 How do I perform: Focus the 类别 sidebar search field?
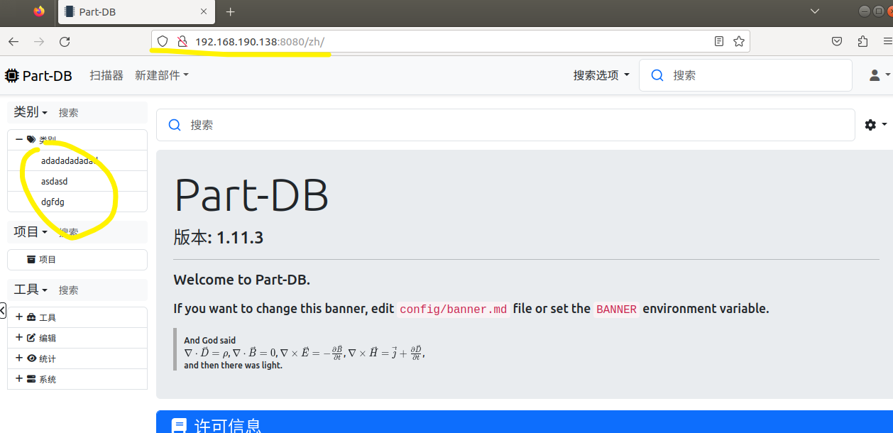(x=99, y=112)
